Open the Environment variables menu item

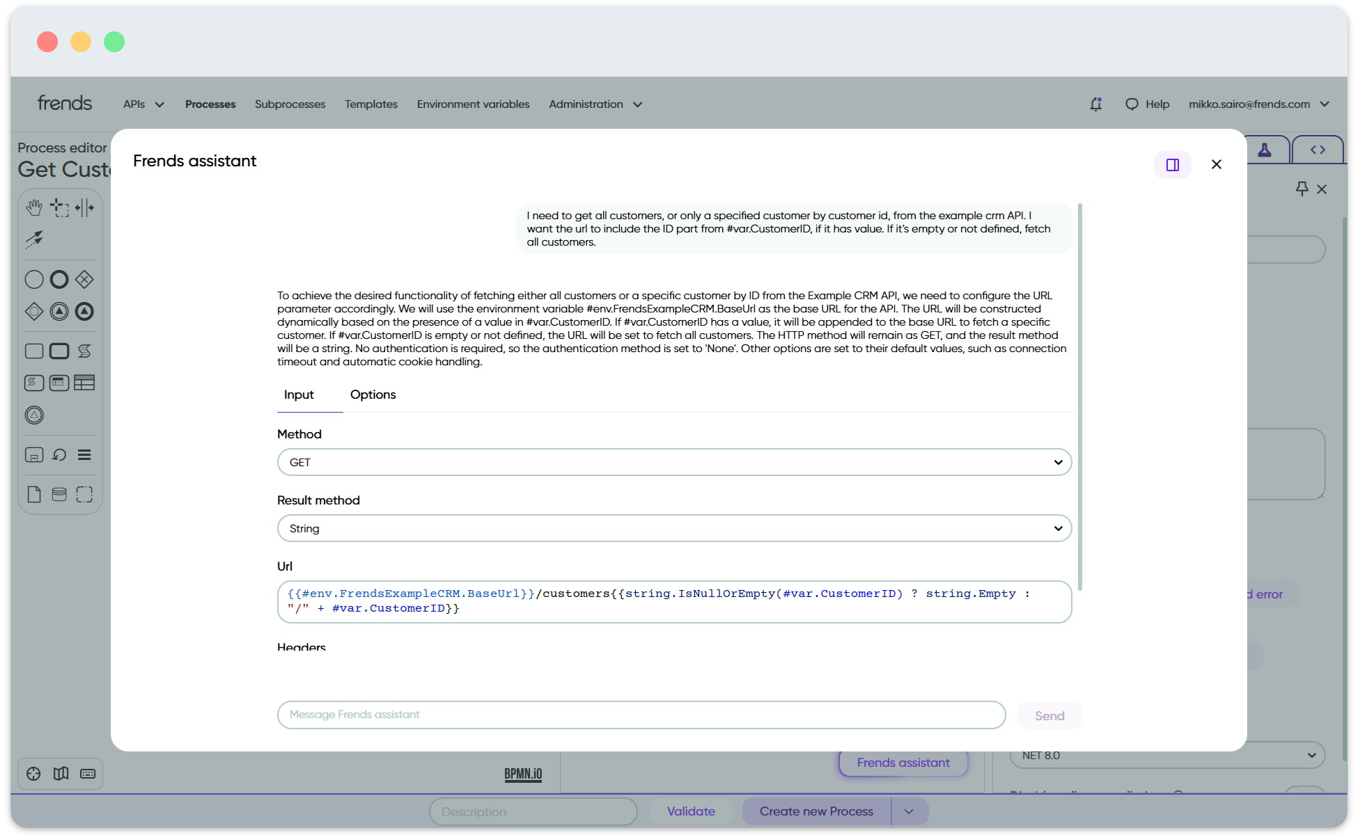point(473,104)
